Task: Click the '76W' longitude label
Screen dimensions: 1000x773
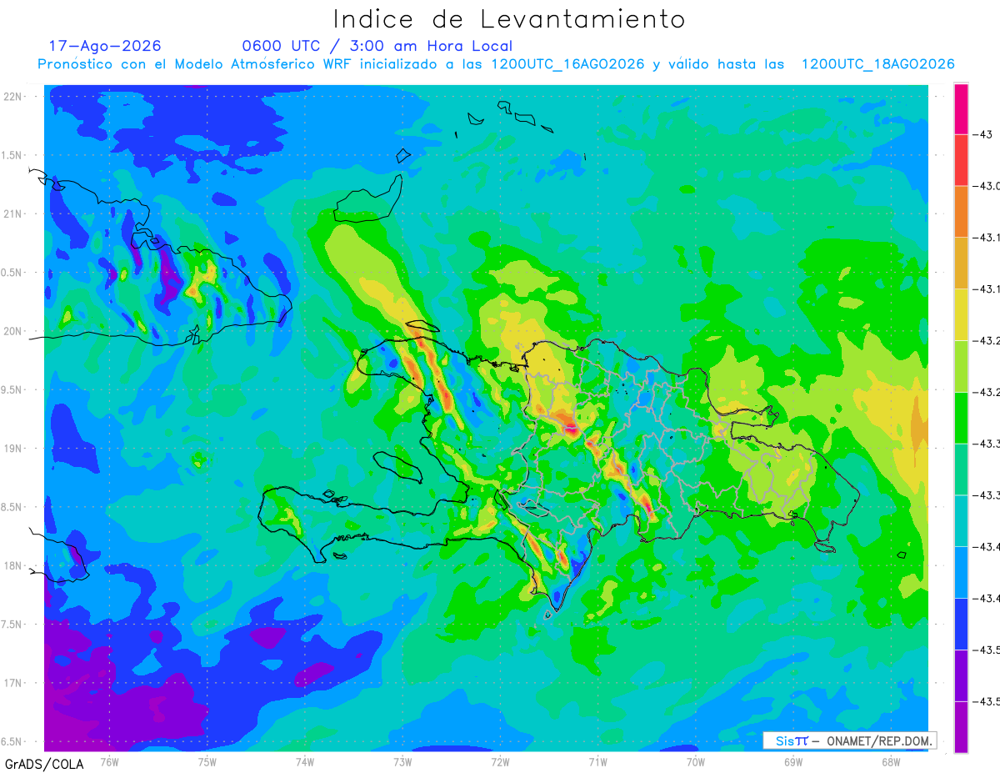Action: click(109, 761)
